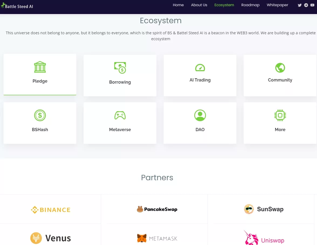Click the Ecosystem section heading
The width and height of the screenshot is (317, 245).
click(161, 21)
